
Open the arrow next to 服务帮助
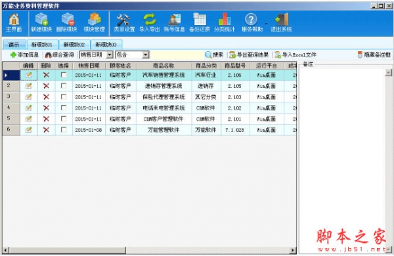click(x=266, y=24)
